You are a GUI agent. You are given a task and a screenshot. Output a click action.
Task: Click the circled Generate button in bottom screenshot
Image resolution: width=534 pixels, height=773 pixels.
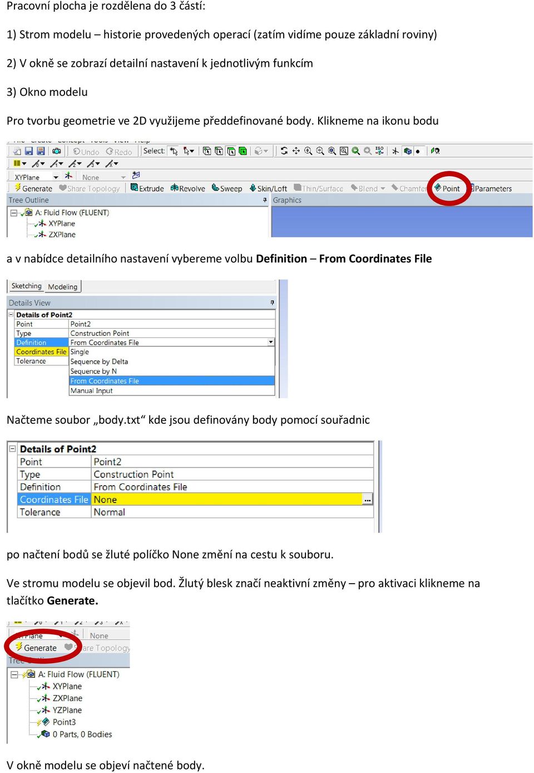click(36, 648)
